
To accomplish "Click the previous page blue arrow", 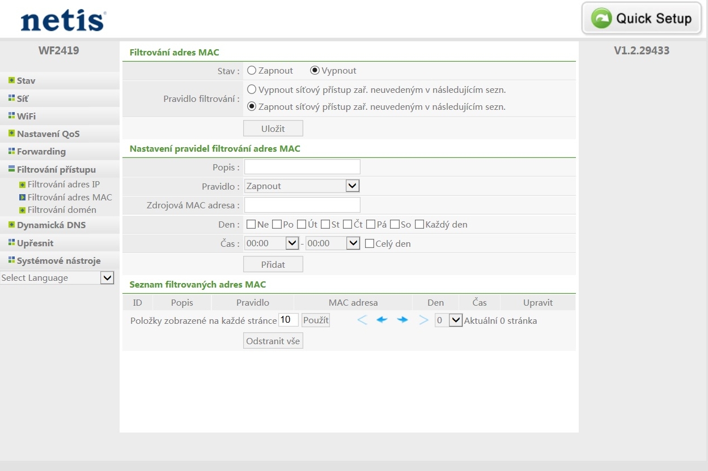I will [x=382, y=320].
